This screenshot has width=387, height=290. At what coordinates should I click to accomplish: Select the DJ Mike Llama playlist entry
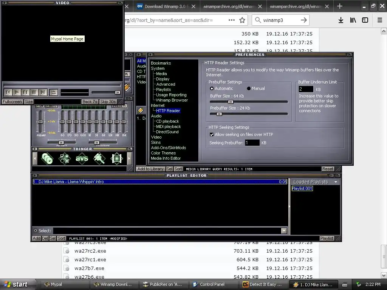160,182
